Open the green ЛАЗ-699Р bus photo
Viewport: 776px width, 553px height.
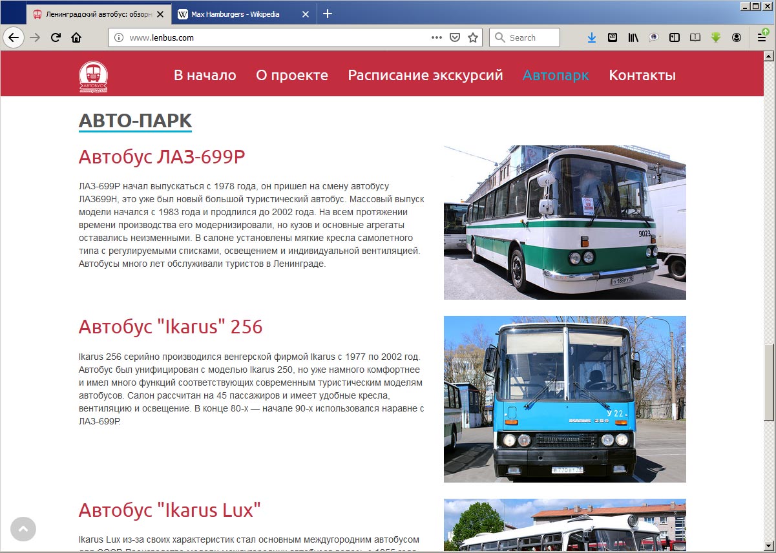(x=565, y=222)
